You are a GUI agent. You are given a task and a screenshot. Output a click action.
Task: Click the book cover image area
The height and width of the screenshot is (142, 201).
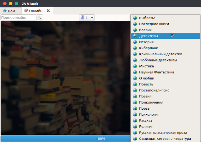point(66,78)
